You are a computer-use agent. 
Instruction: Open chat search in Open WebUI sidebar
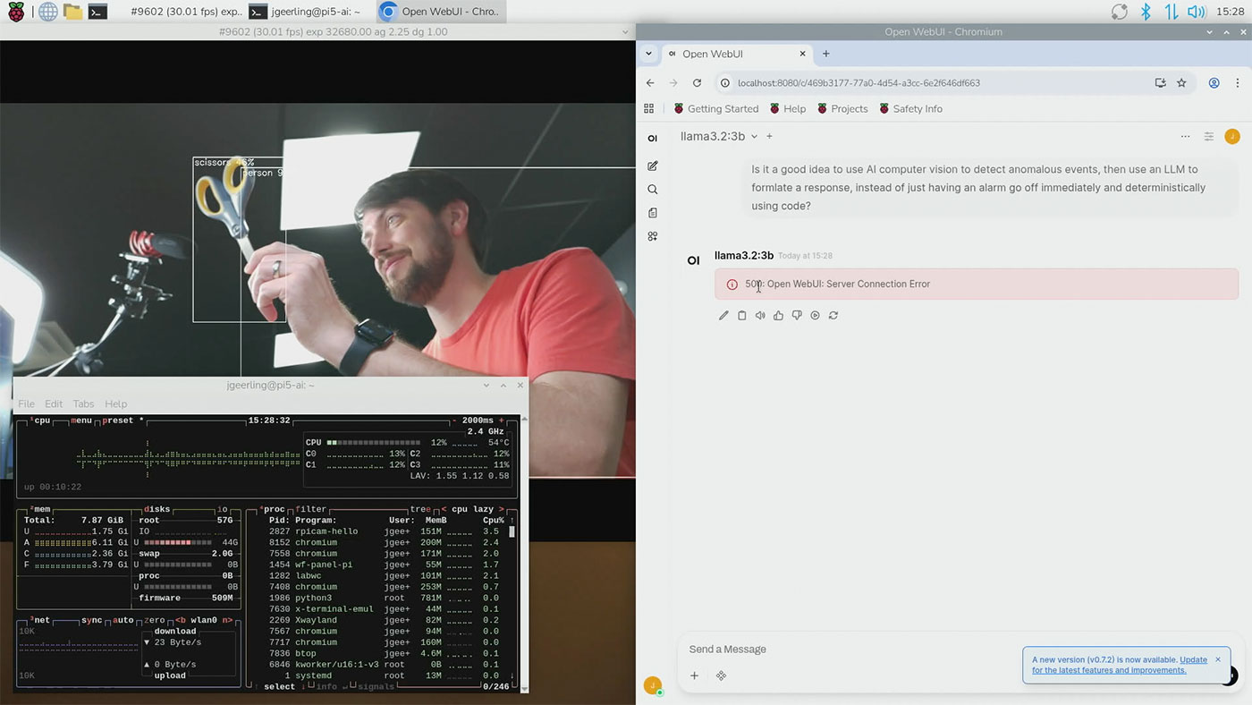coord(653,190)
